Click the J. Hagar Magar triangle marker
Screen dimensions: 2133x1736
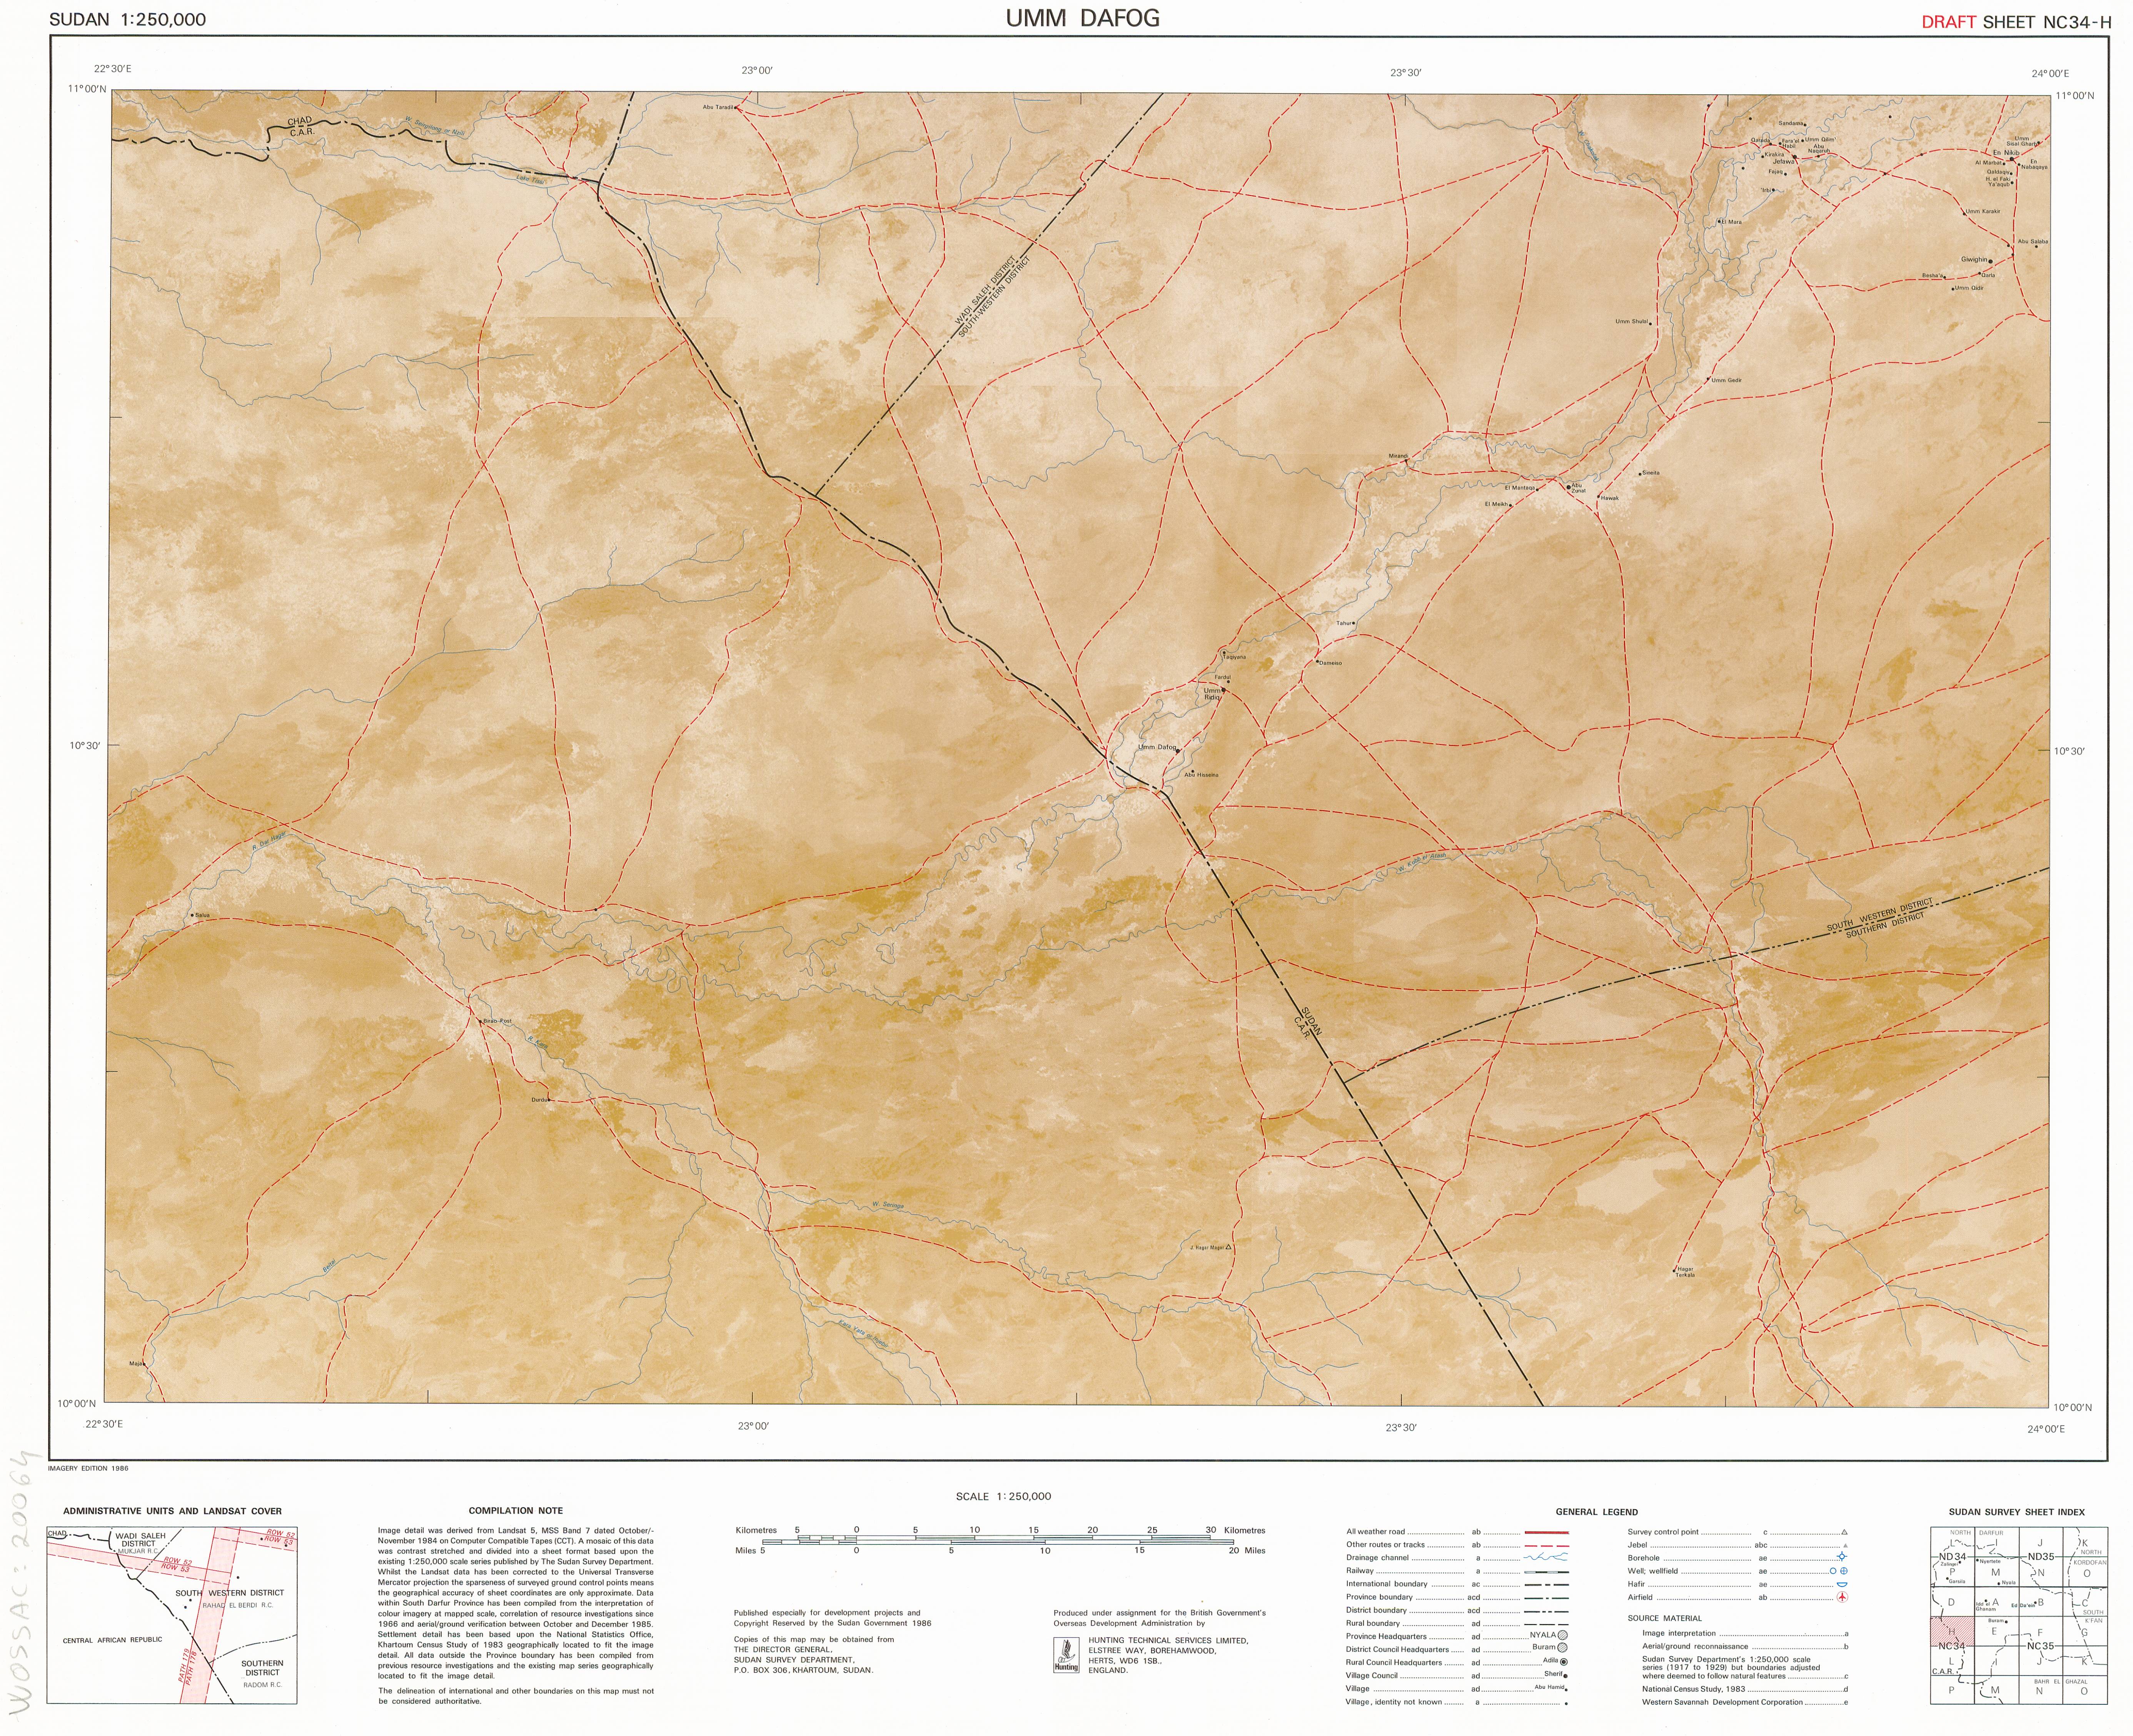pos(1228,1247)
